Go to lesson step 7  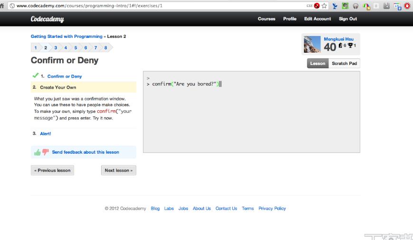95,47
